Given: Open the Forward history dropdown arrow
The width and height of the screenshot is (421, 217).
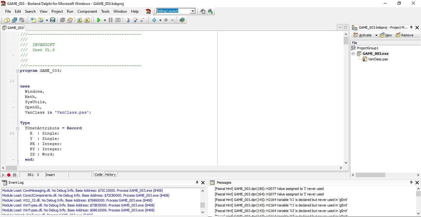Looking at the screenshot, I should 172,20.
